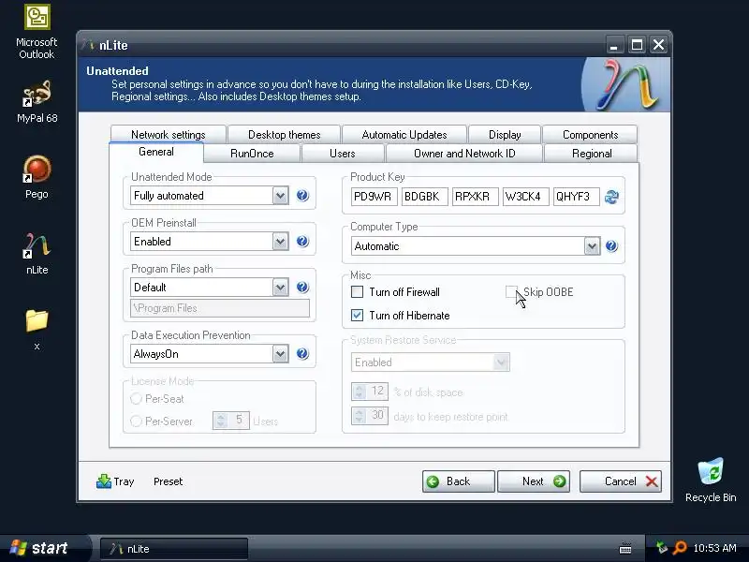This screenshot has width=749, height=562.
Task: Open the Program Files path dropdown
Action: point(280,288)
